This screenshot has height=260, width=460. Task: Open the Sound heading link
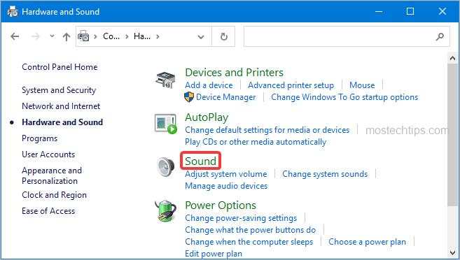(201, 161)
